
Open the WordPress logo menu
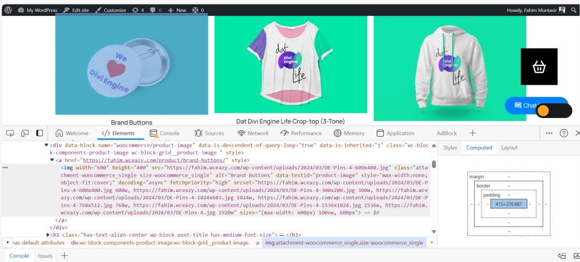pos(8,10)
